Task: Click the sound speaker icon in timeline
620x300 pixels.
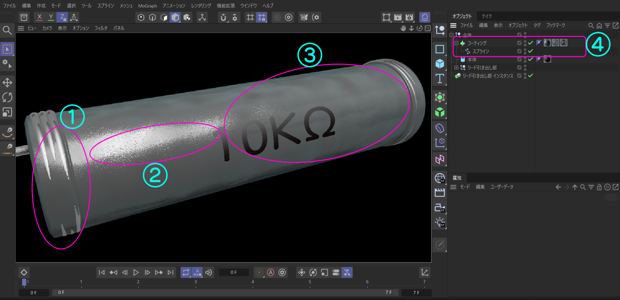Action: click(x=209, y=272)
